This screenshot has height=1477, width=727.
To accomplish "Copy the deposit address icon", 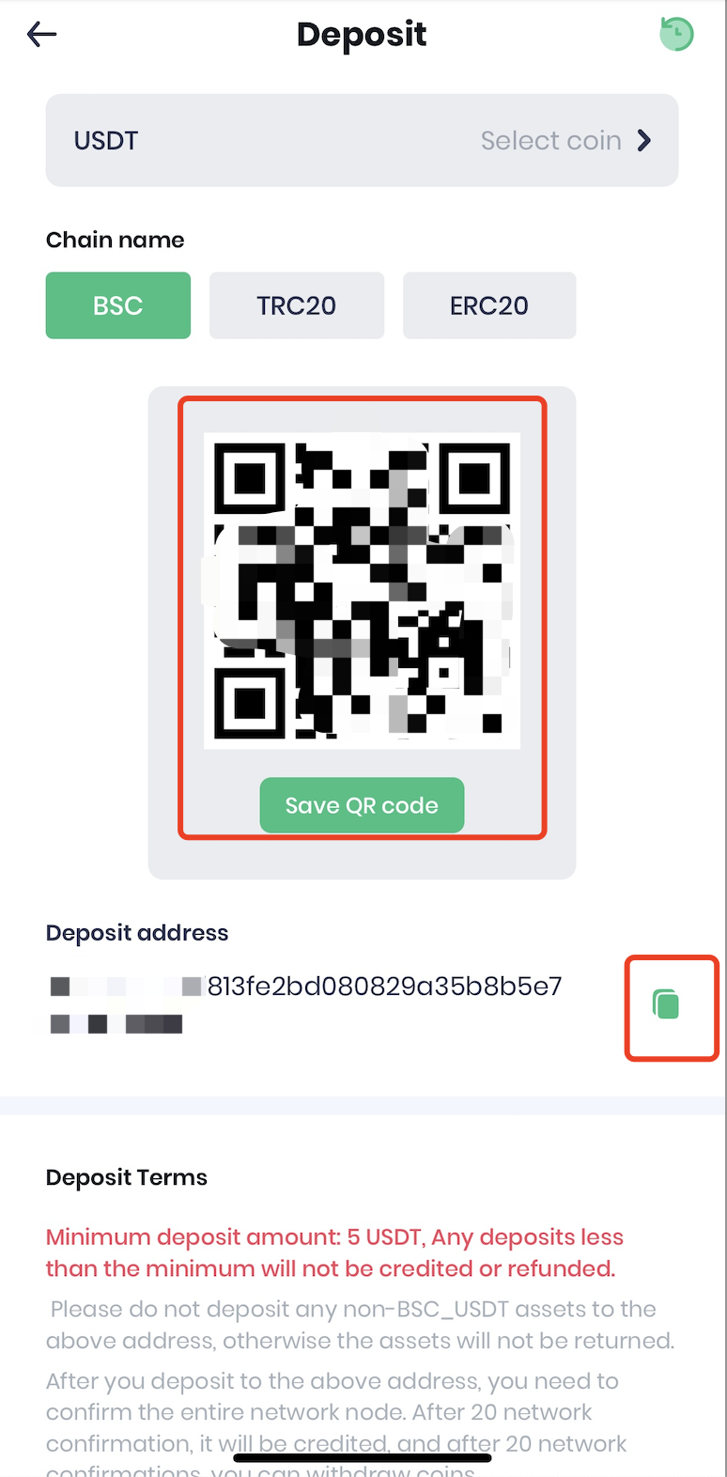I will 666,1004.
